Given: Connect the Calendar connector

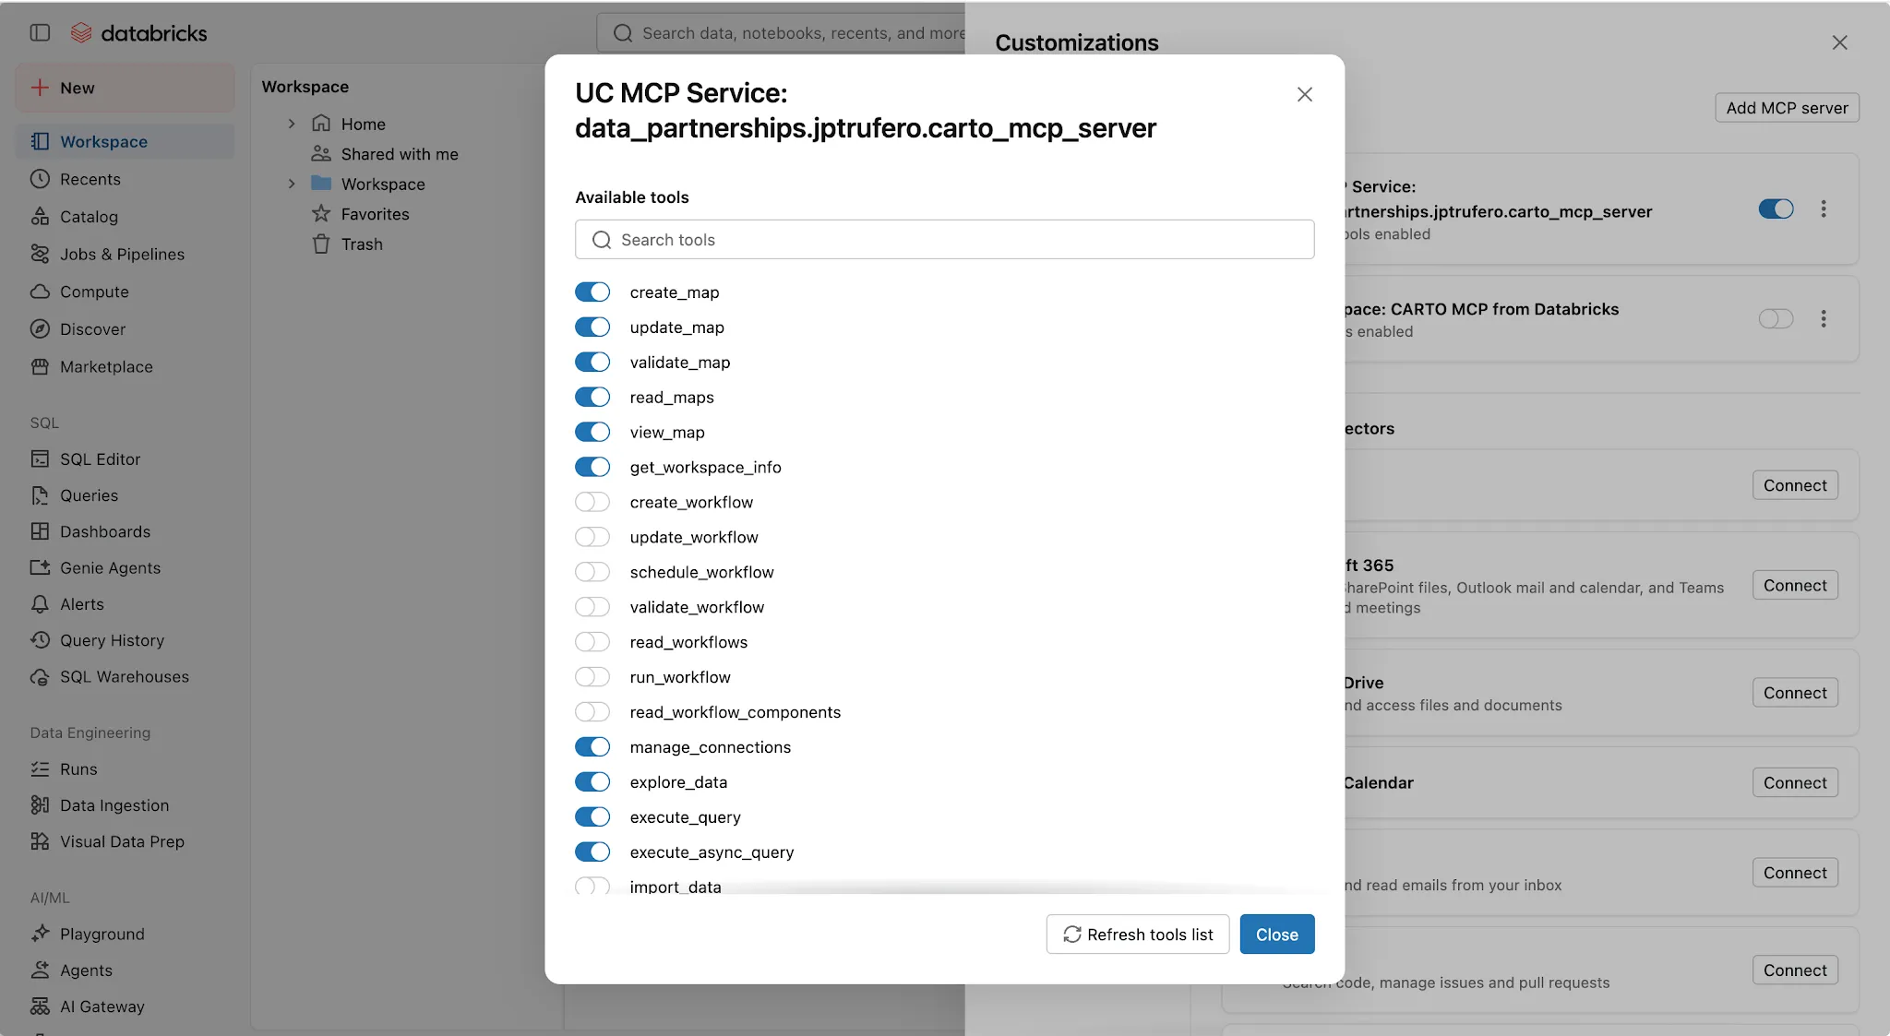Looking at the screenshot, I should coord(1795,783).
